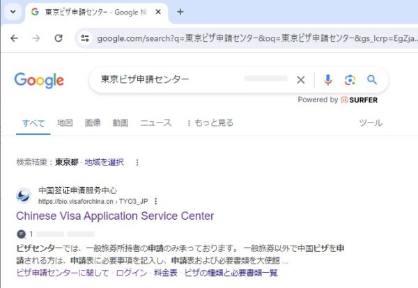Reload the page with refresh icon

coord(59,38)
